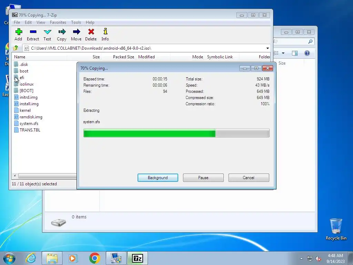
Task: Open view options dropdown in Explorer window
Action: [x=283, y=53]
